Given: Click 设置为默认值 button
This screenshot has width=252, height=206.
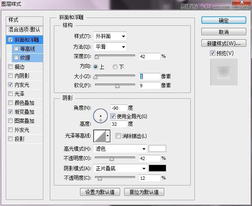Looking at the screenshot, I should 100,192.
